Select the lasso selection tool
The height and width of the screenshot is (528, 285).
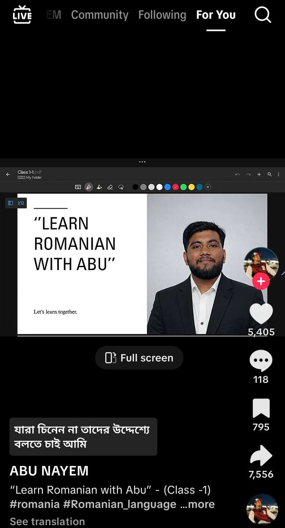pos(121,187)
